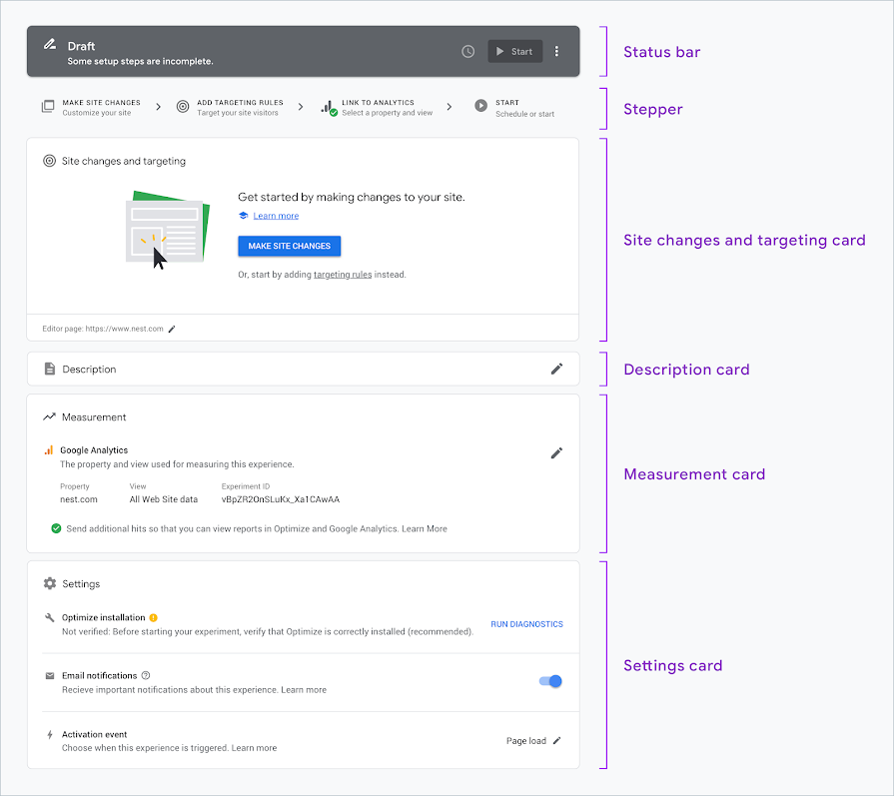894x796 pixels.
Task: Click the targeting rules bullseye step icon
Action: point(183,107)
